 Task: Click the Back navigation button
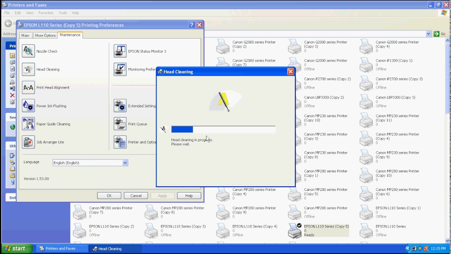click(8, 23)
